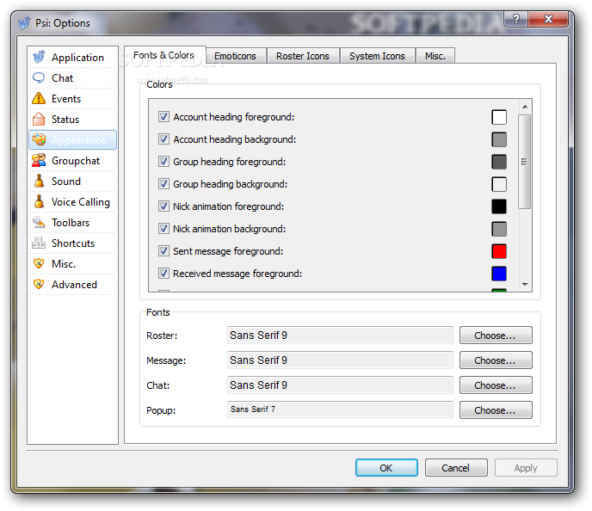Switch to the Emoticons tab
Viewport: 592px width, 511px height.
coord(235,56)
